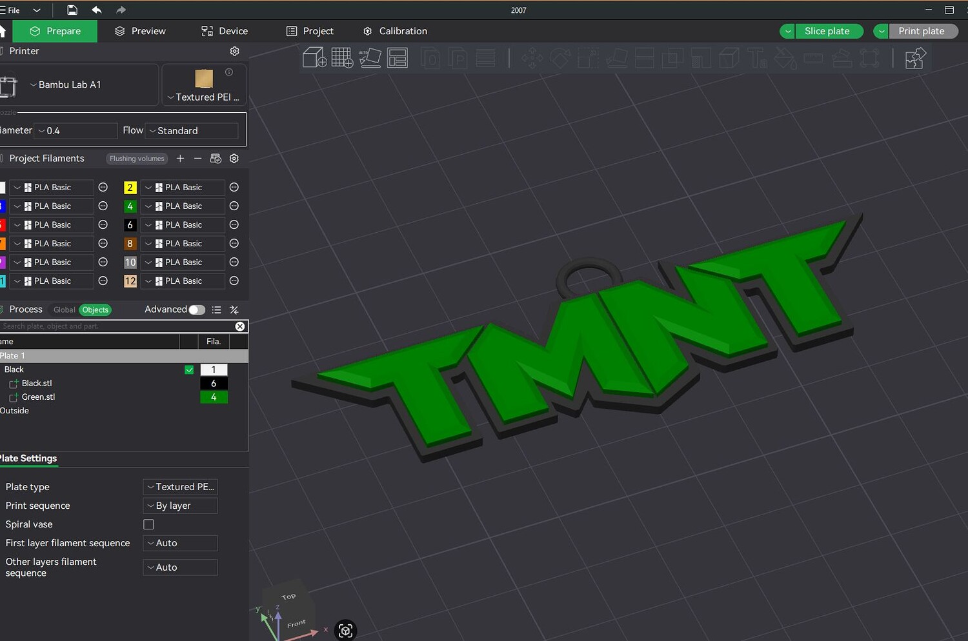Open the Project Filaments settings gear
The width and height of the screenshot is (968, 641).
[234, 159]
